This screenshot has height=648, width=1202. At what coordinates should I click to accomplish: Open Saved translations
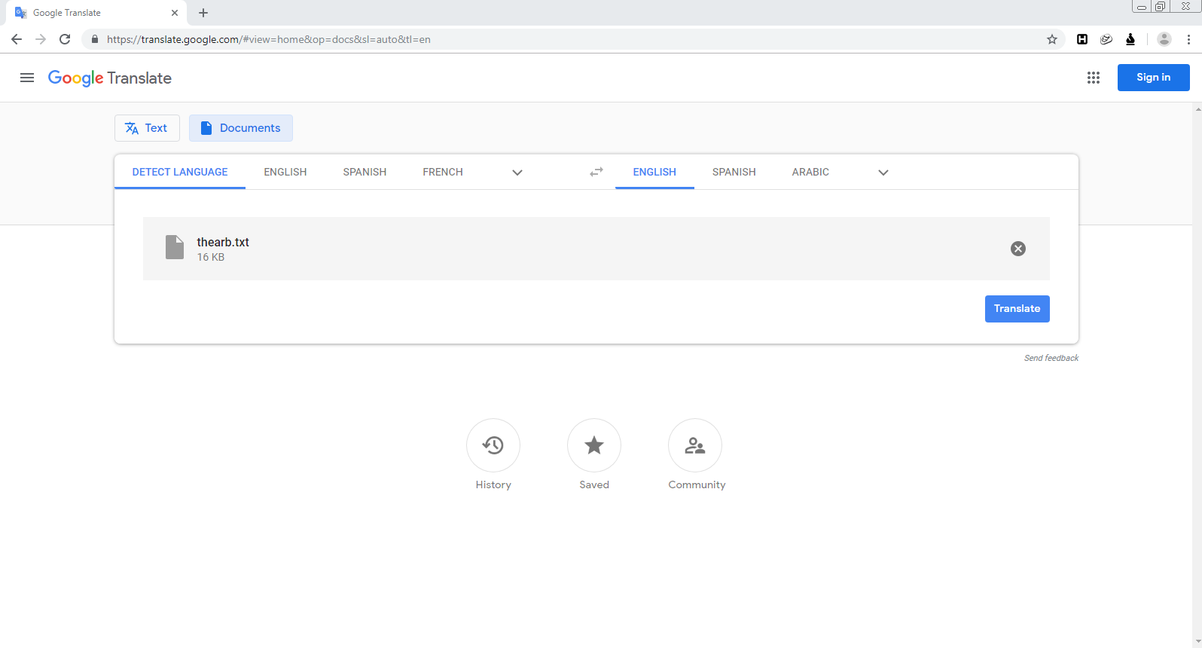point(594,445)
